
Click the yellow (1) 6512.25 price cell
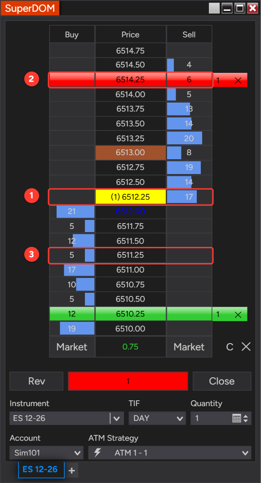point(130,197)
